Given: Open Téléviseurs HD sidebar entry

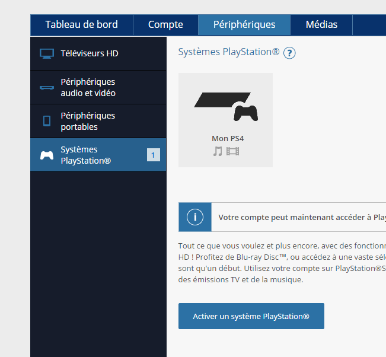Looking at the screenshot, I should tap(98, 53).
